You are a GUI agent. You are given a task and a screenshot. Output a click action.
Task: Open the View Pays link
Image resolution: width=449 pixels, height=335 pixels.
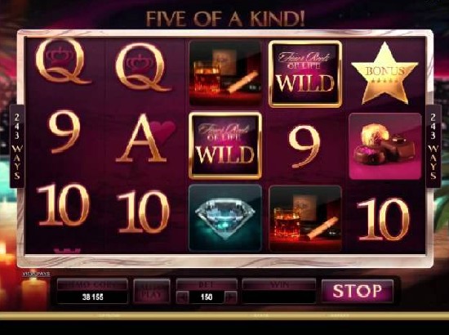[36, 274]
